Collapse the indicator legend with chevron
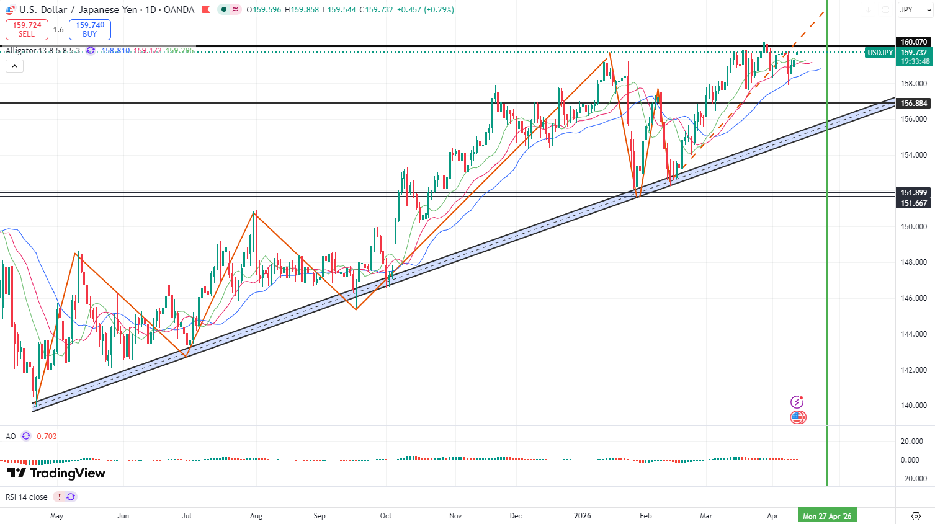This screenshot has height=524, width=935. point(14,66)
